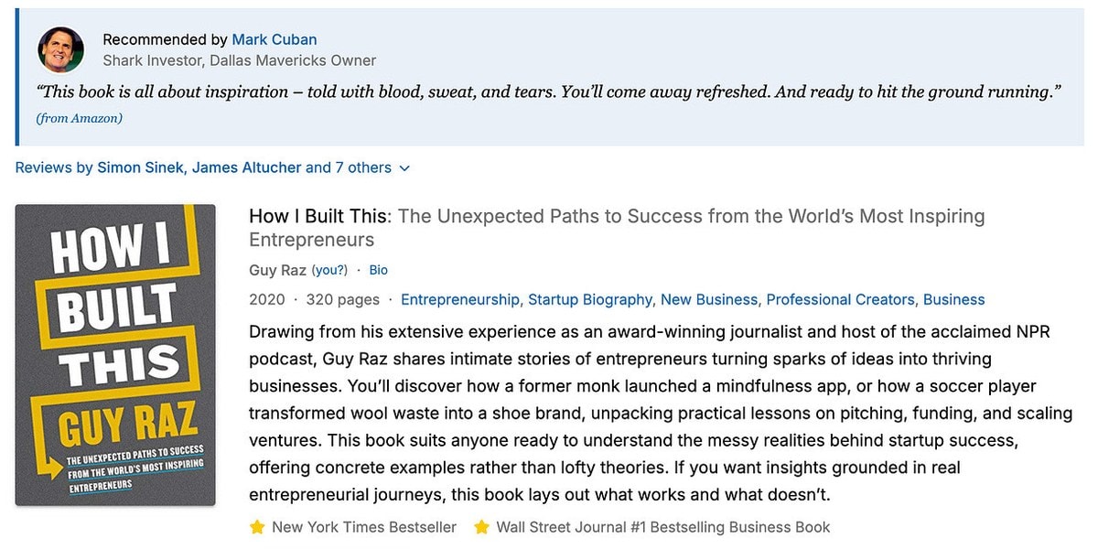Screen dimensions: 1098x549
Task: Click Mark Cuban's profile photo
Action: [x=61, y=49]
